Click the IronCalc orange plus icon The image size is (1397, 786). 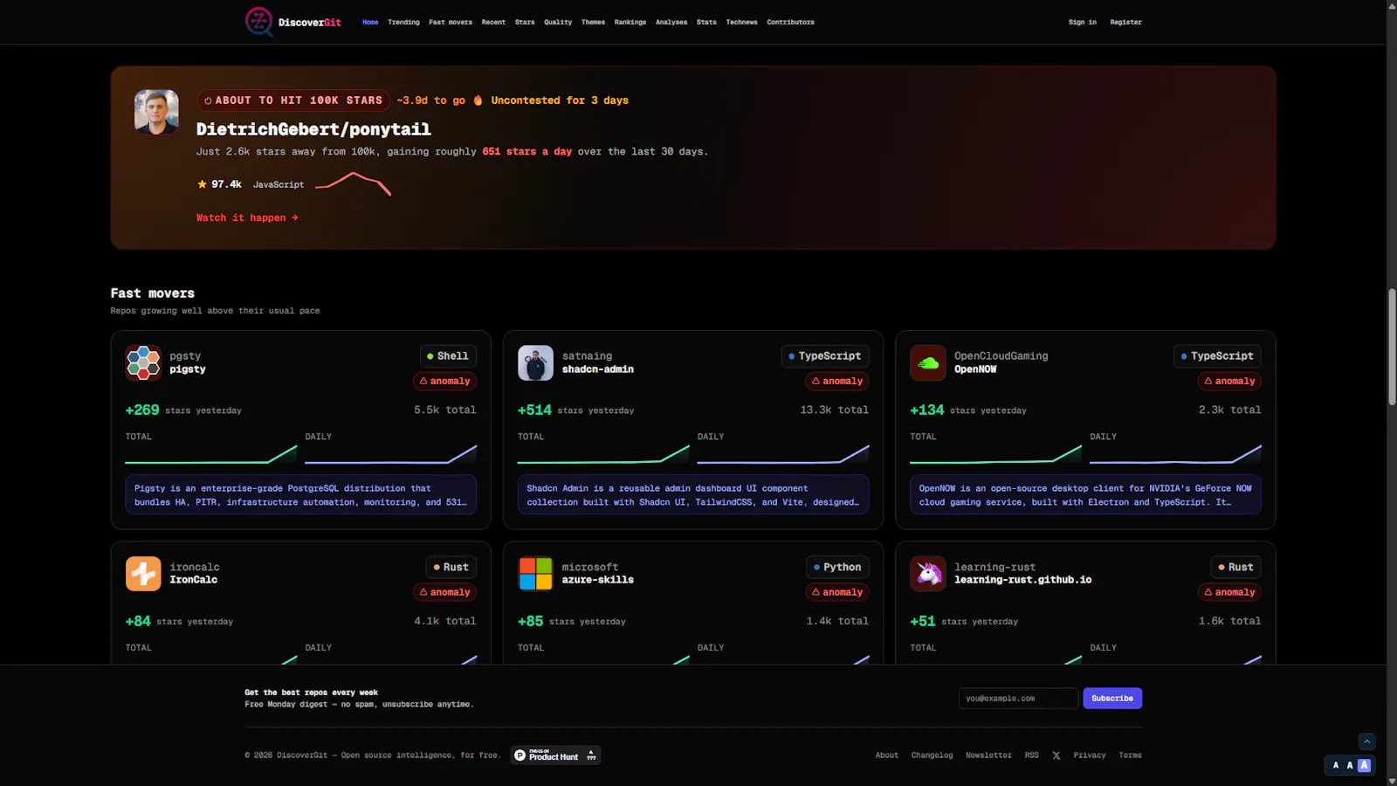coord(143,574)
